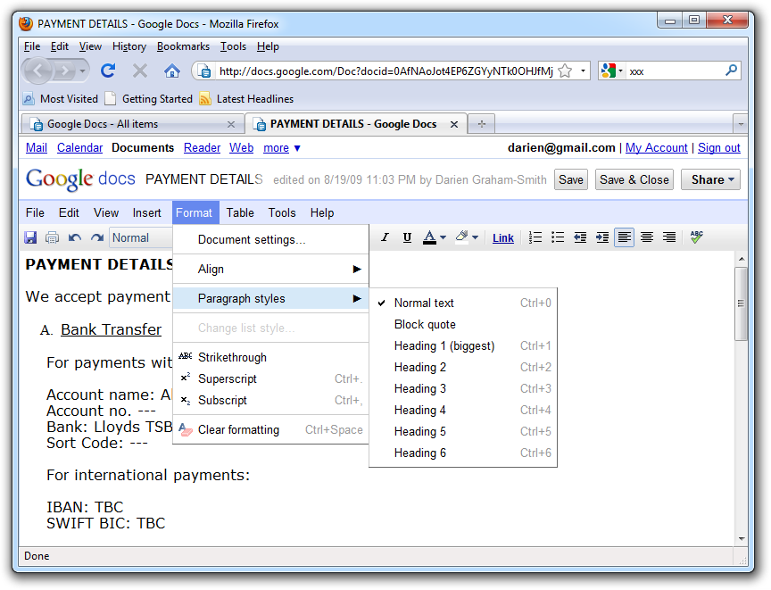Open My Account link

click(657, 148)
